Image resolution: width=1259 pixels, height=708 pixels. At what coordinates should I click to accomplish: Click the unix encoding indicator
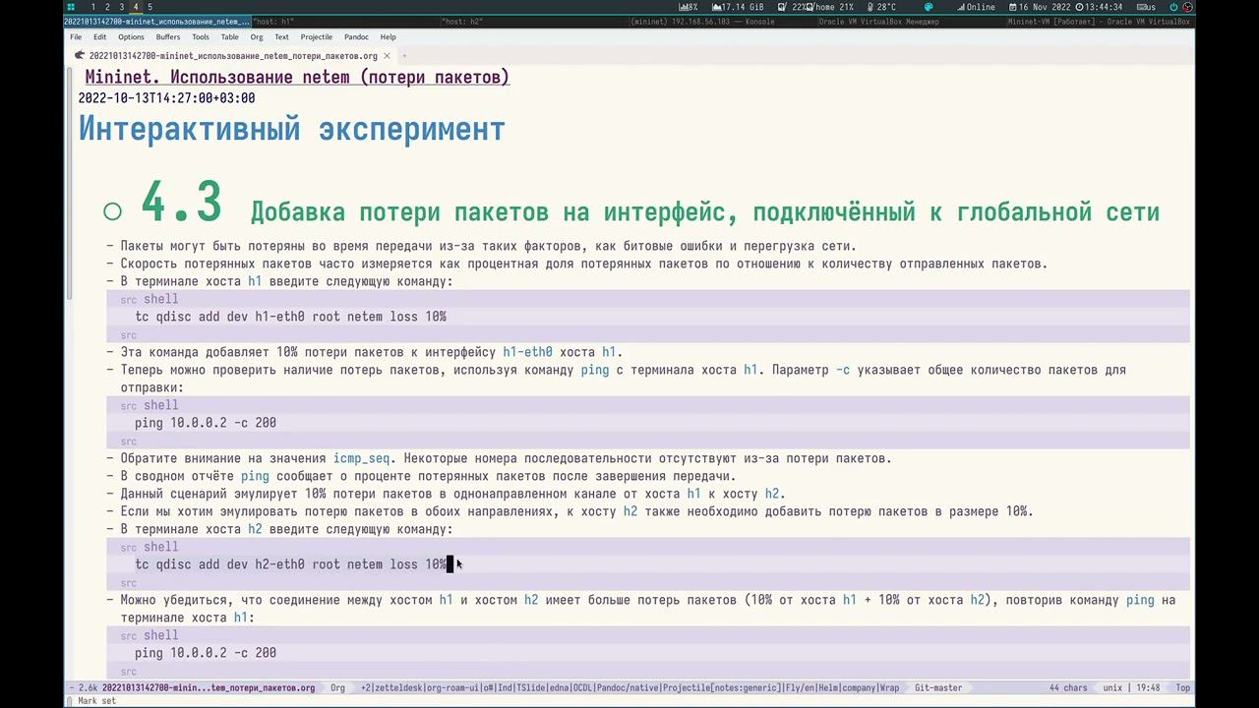1112,688
